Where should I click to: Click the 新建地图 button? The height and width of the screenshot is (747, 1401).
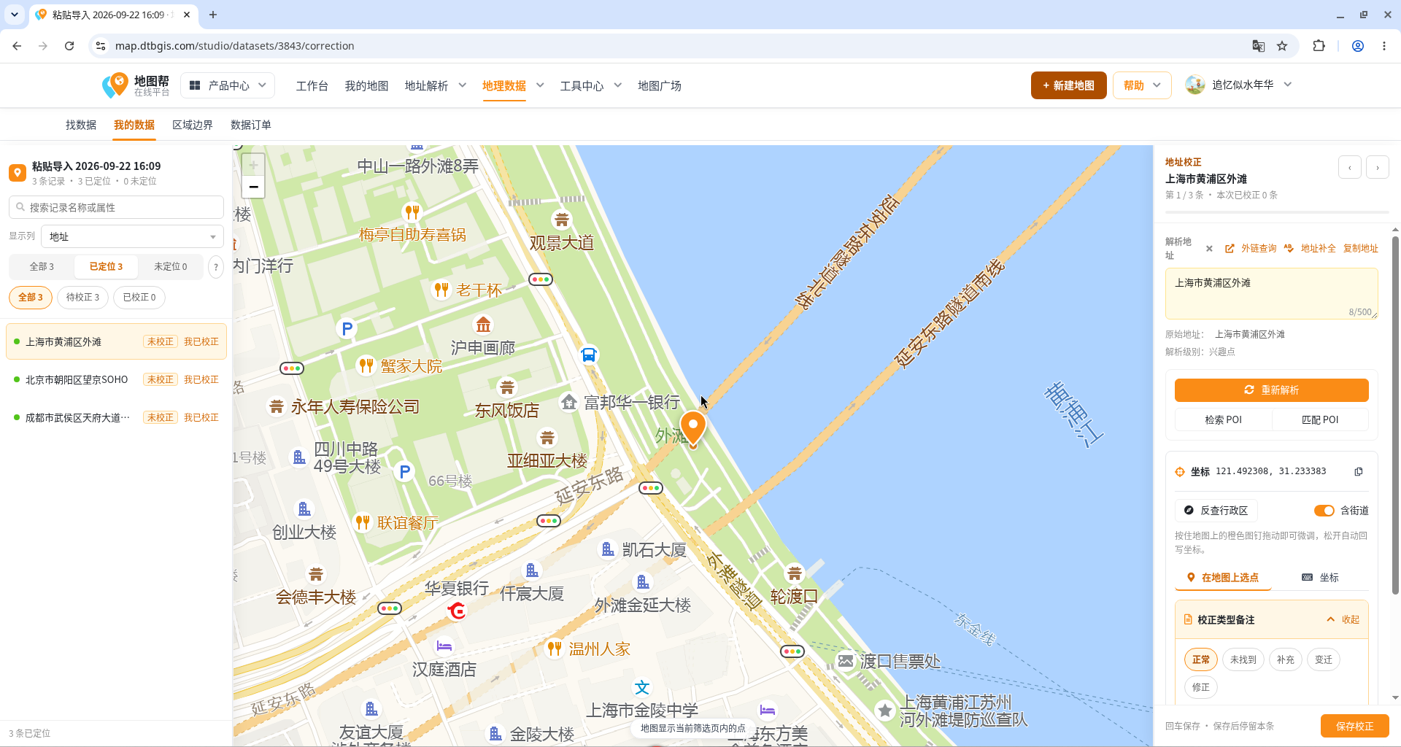[1068, 85]
